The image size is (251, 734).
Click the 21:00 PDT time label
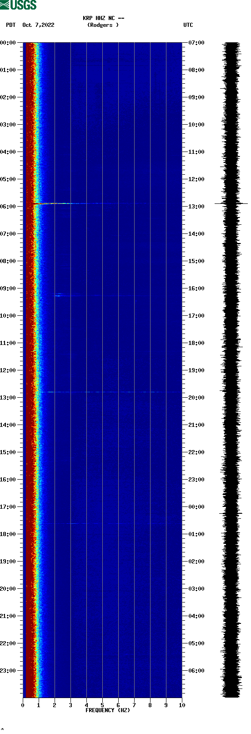[x=8, y=616]
